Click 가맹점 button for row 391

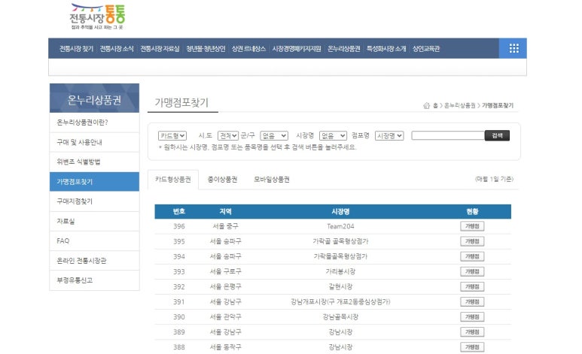(472, 301)
